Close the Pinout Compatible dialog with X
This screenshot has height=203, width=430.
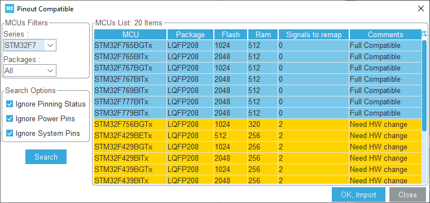[420, 9]
